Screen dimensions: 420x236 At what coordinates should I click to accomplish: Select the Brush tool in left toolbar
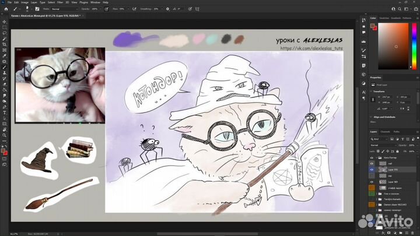pyautogui.click(x=4, y=67)
